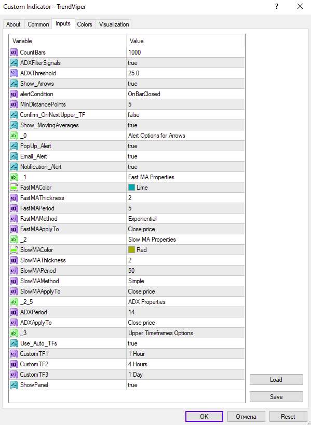Toggle the Show_Arrows true value

click(x=185, y=84)
